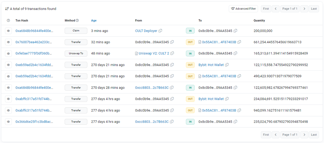Click the bottom First page button
Screen dimensions: 324x143
coord(266,135)
